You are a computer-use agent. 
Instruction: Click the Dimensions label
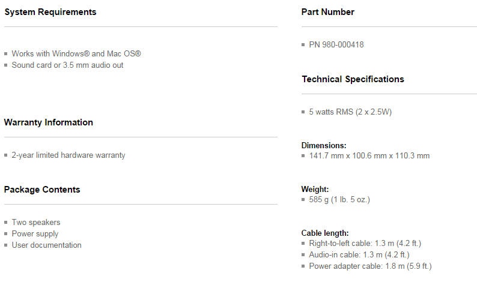pos(324,145)
